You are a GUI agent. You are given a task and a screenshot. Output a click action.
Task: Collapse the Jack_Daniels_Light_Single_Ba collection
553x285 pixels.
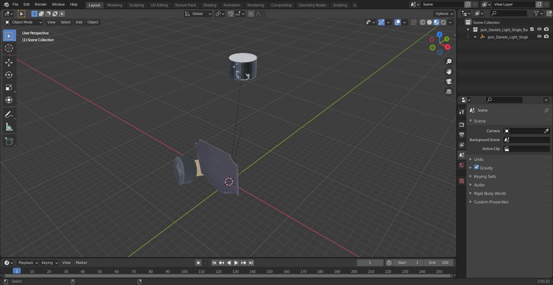click(x=468, y=30)
